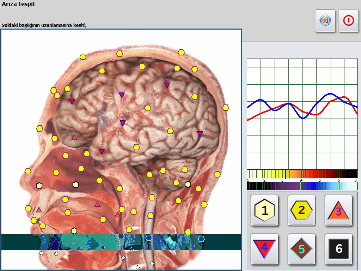Screen dimensions: 361x271
Task: Click the pale hexagon marker below the cerebellum
Action: [x=188, y=184]
